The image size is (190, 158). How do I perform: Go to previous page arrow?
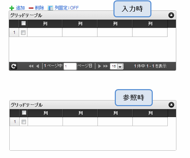point(38,66)
